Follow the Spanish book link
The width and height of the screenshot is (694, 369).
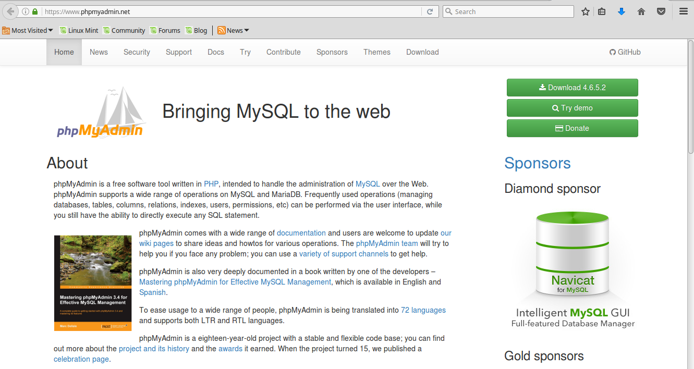pos(152,292)
